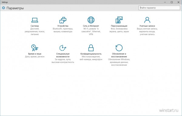The image size is (182, 116).
Task: Open the Учетные записи person icon
Action: click(x=147, y=20)
